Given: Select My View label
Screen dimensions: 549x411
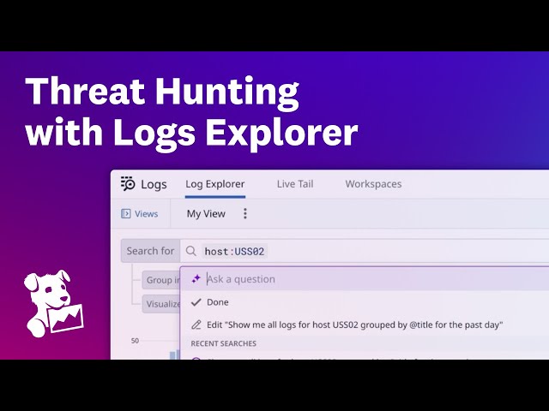Looking at the screenshot, I should tap(206, 213).
